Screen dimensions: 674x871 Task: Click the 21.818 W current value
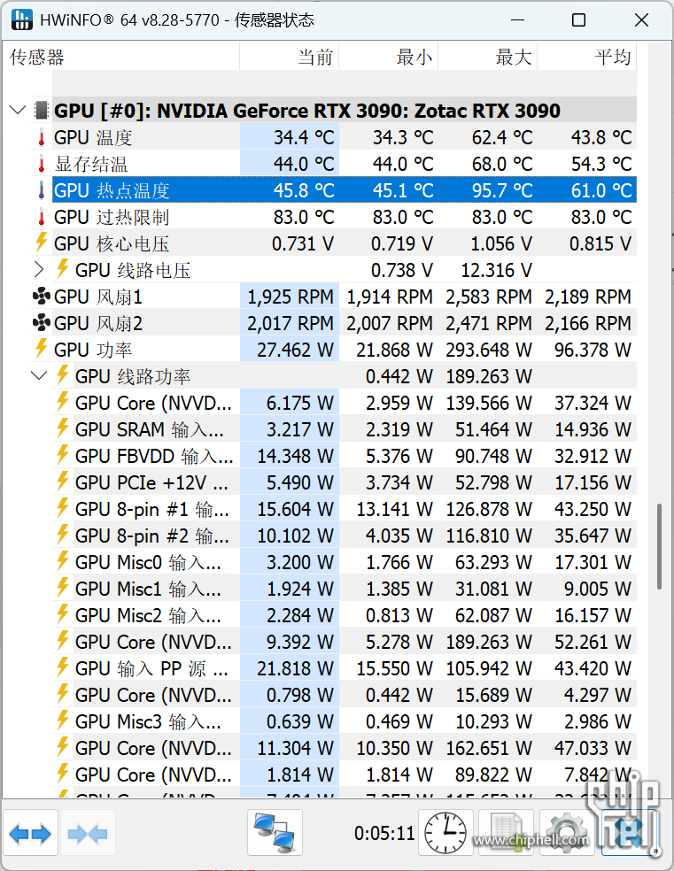click(x=295, y=668)
